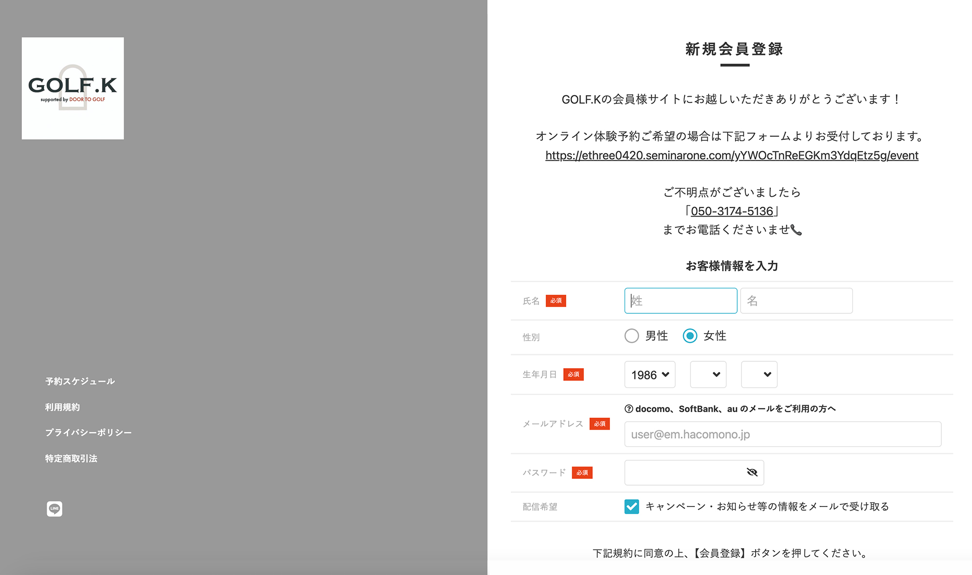Open the birth month dropdown
Viewport: 972px width, 575px height.
coord(708,374)
